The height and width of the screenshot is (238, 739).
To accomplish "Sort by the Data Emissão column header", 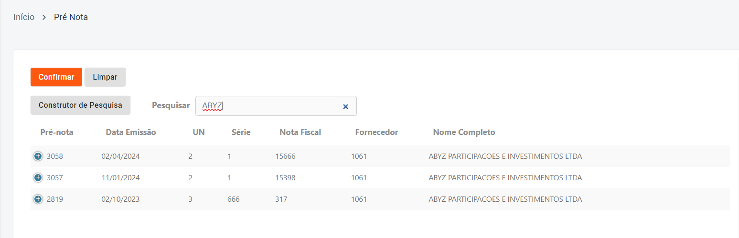I will pos(131,132).
